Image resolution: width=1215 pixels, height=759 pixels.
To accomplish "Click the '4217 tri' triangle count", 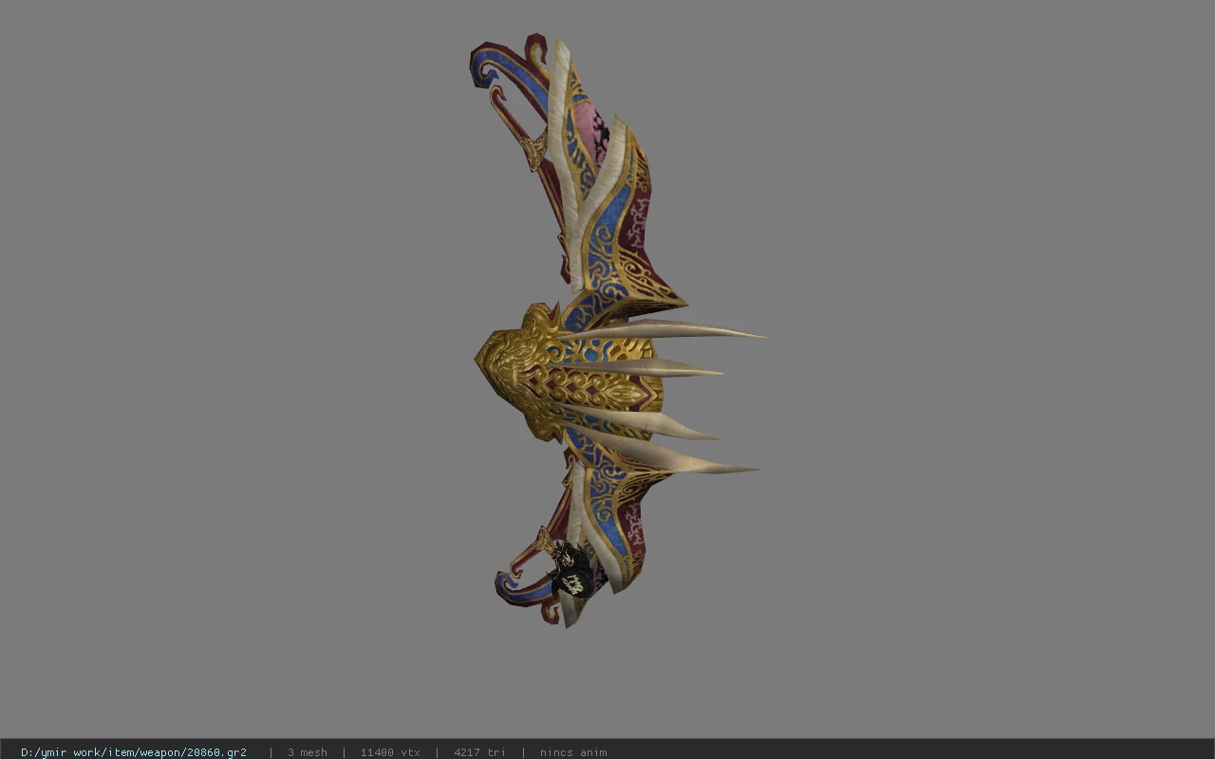I will click(479, 752).
